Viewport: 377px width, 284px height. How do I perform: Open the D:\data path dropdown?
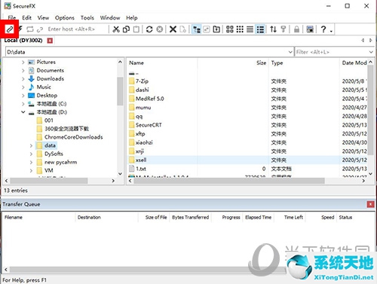coord(290,52)
